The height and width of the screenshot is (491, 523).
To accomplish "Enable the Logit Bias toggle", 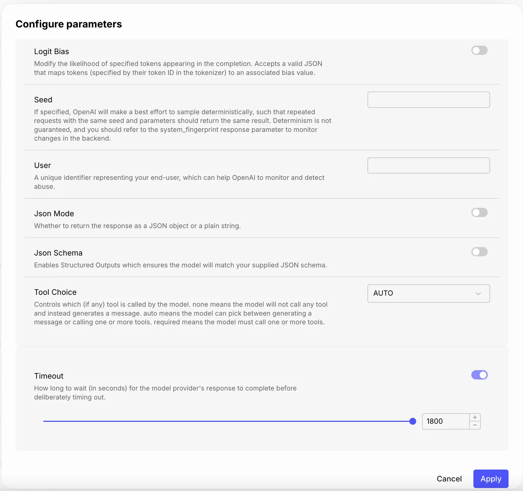I will pyautogui.click(x=479, y=50).
